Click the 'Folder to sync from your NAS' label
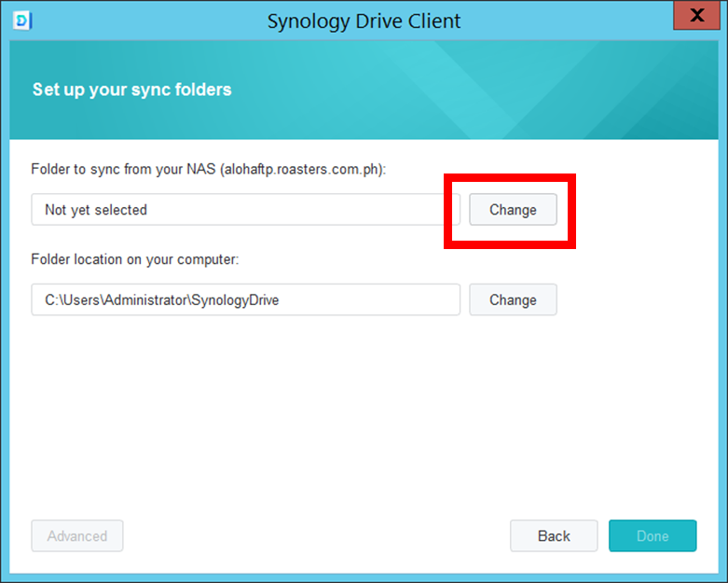Viewport: 728px width, 583px height. (209, 169)
